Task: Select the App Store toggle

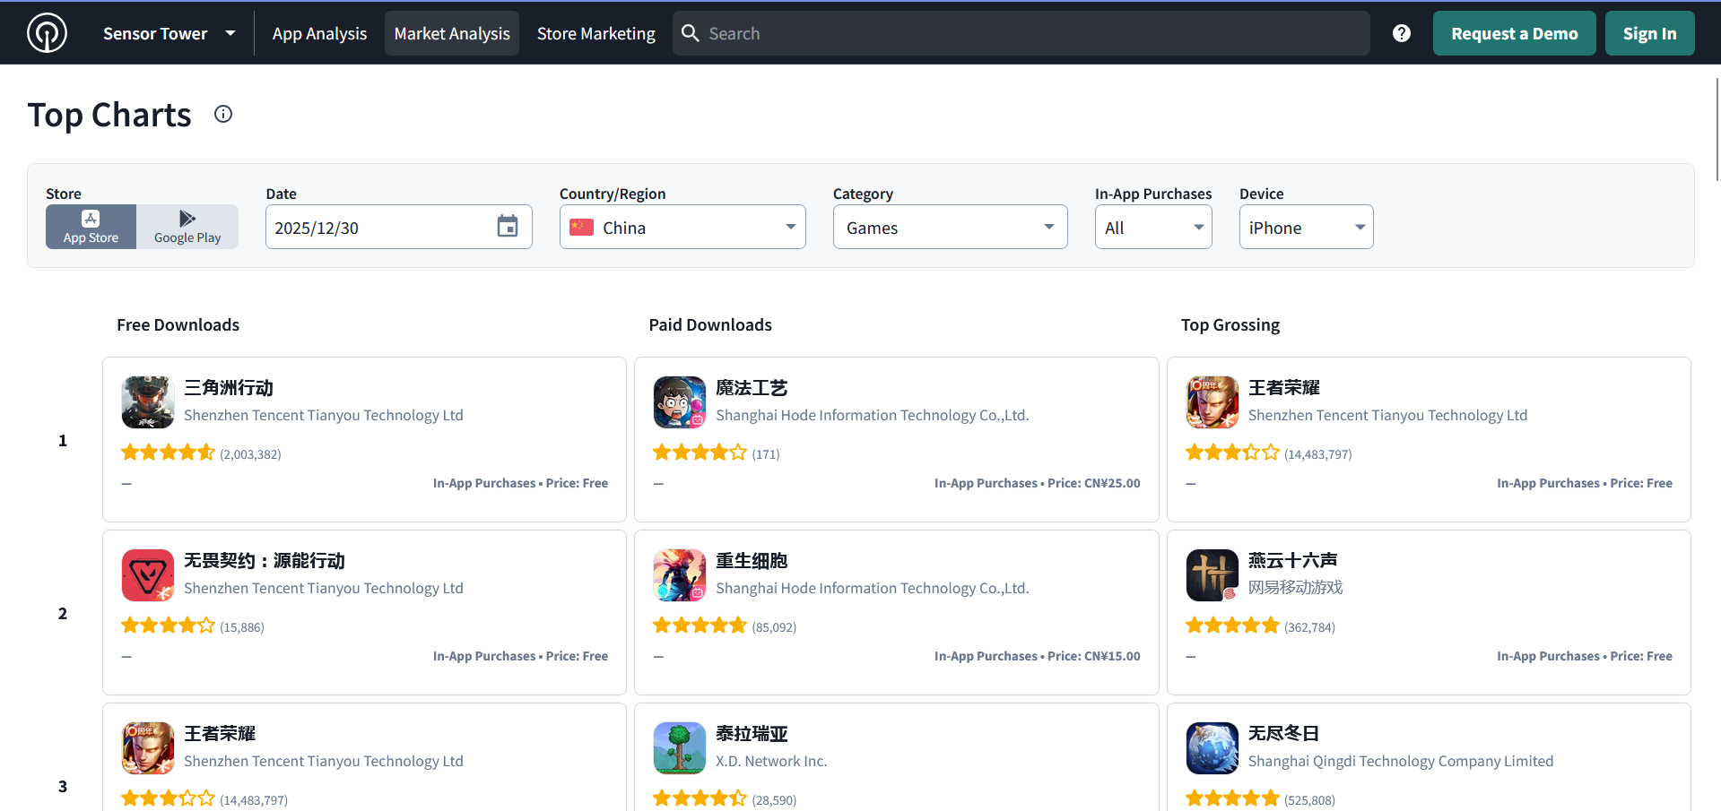Action: (91, 227)
